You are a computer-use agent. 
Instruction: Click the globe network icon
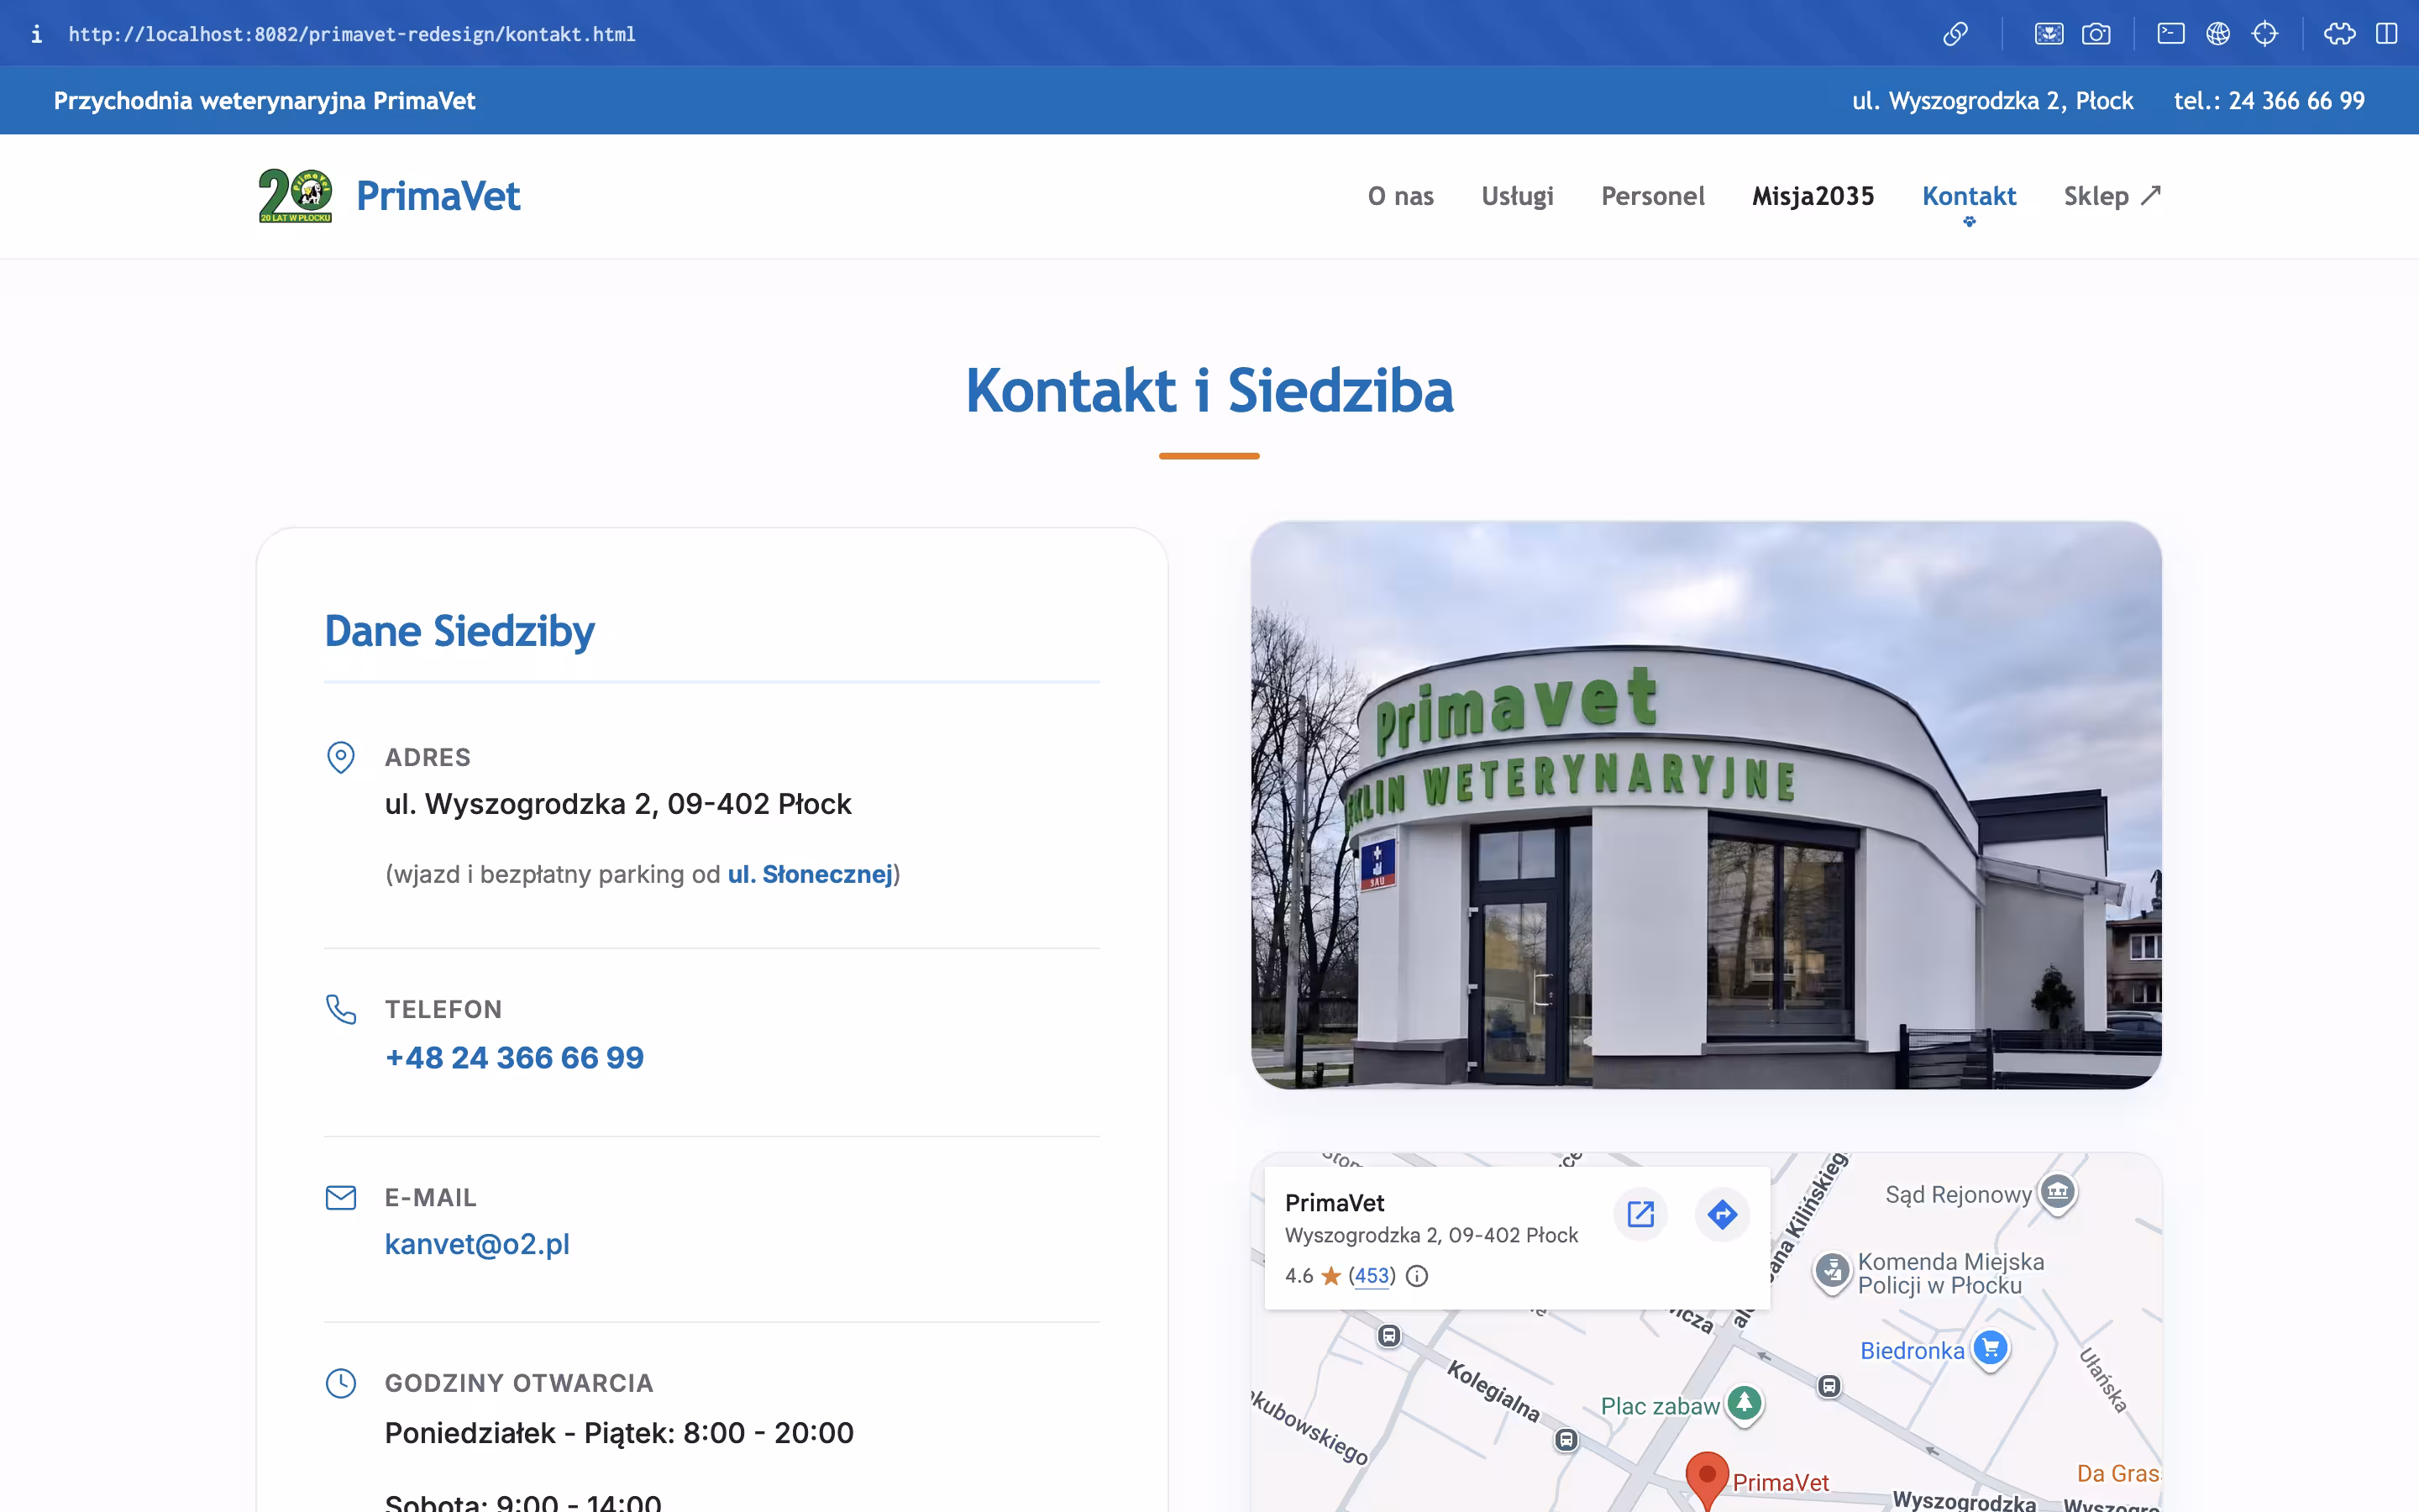click(x=2218, y=34)
